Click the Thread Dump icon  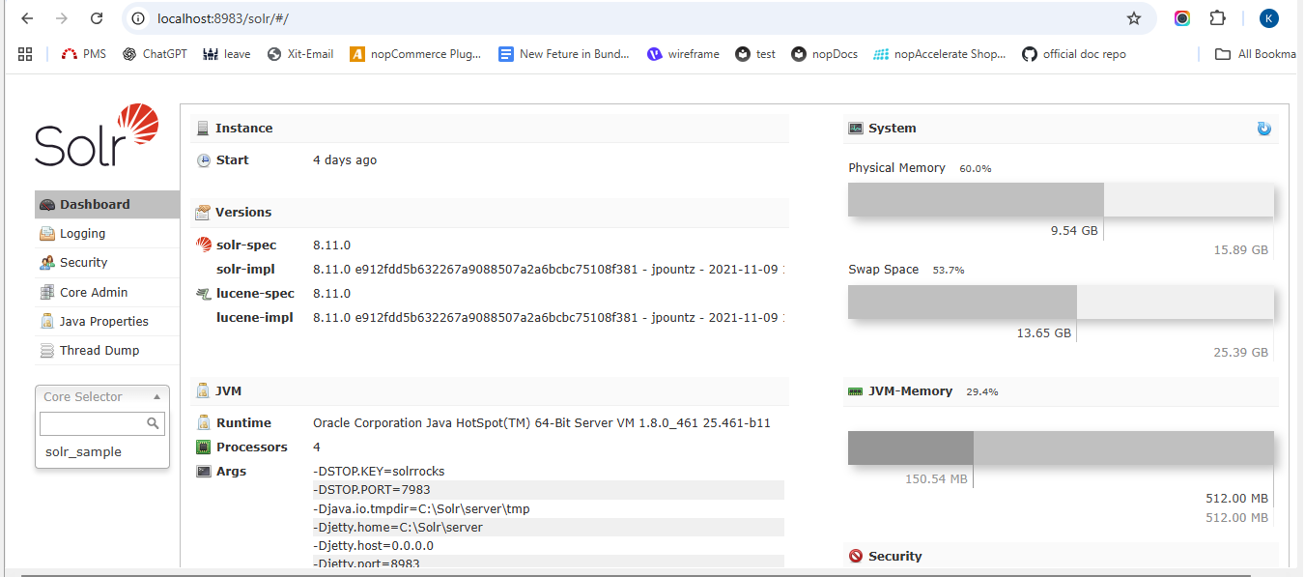click(x=46, y=351)
